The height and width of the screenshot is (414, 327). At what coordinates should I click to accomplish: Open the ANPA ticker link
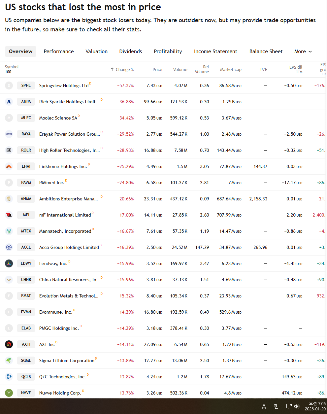26,102
